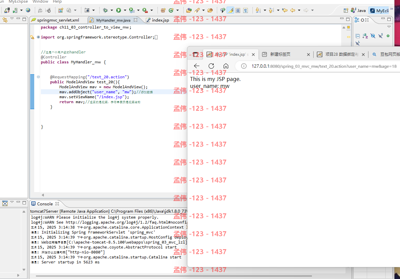This screenshot has width=400, height=279.
Task: Click the Open Type folder icon
Action: 189,10
